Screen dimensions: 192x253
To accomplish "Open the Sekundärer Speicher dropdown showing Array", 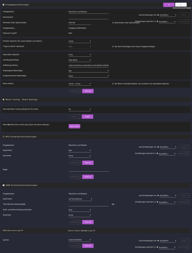I will tap(80, 55).
